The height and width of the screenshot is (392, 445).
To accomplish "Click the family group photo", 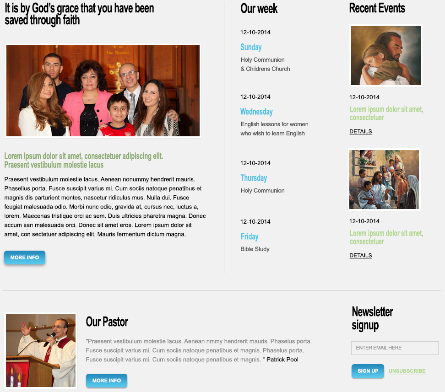I will tap(103, 91).
